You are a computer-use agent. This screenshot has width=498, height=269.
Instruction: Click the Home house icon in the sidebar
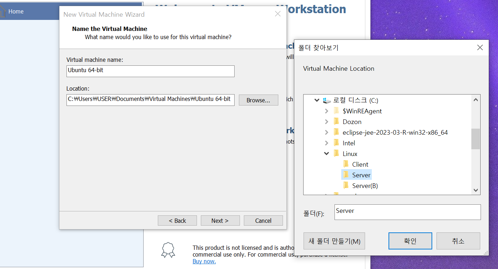(4, 11)
